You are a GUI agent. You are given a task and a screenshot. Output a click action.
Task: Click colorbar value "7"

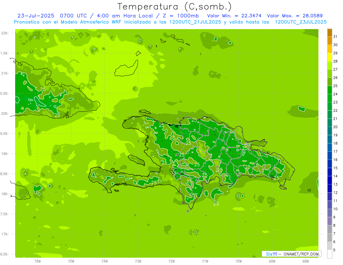[x=334, y=234]
